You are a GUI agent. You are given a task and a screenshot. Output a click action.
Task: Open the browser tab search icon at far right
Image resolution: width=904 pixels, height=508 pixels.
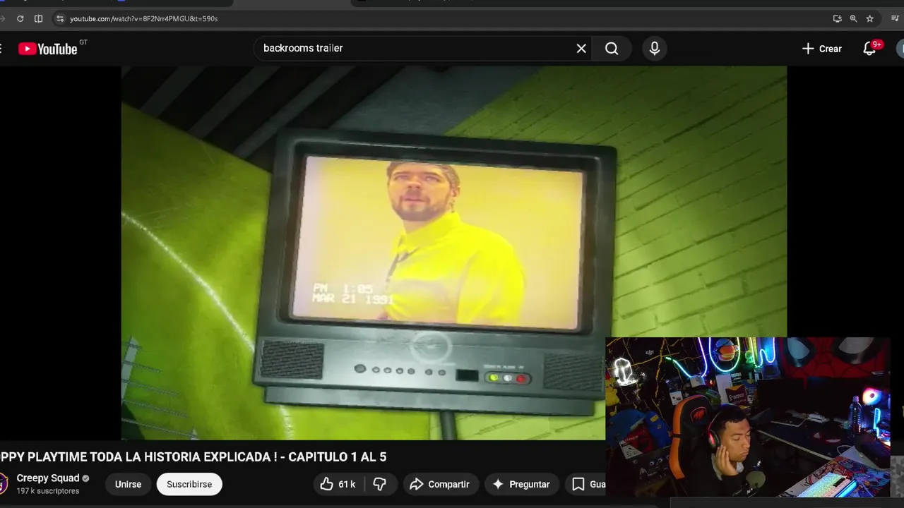click(x=896, y=18)
